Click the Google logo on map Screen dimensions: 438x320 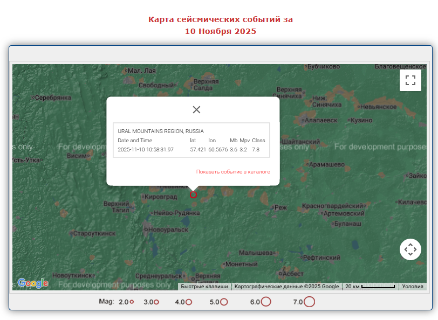click(x=33, y=283)
